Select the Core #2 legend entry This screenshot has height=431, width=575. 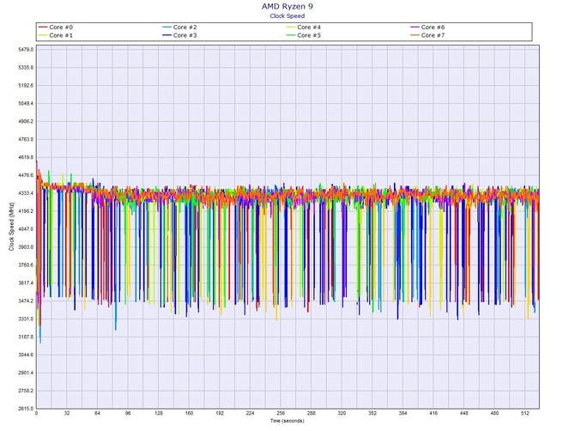[x=179, y=27]
